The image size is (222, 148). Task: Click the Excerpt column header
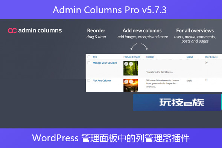[150, 57]
